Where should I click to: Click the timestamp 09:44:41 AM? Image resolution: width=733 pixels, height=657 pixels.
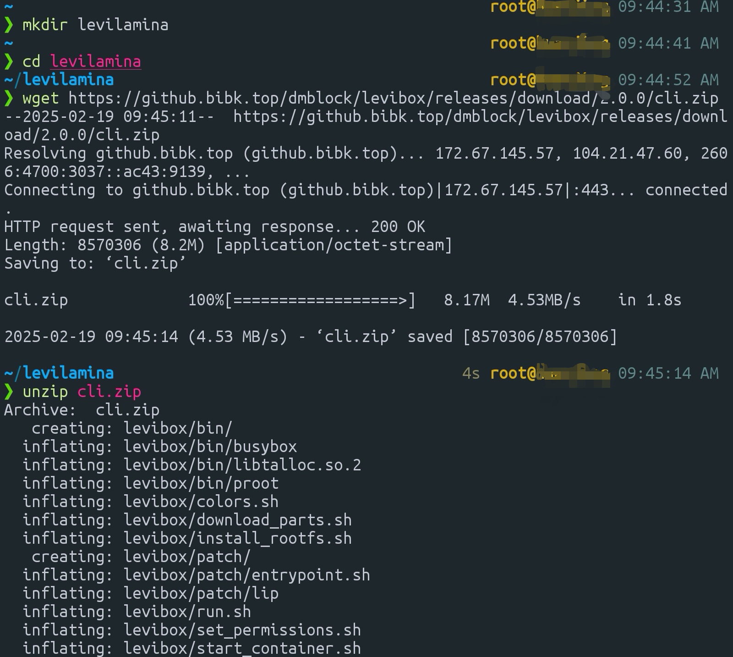click(668, 43)
